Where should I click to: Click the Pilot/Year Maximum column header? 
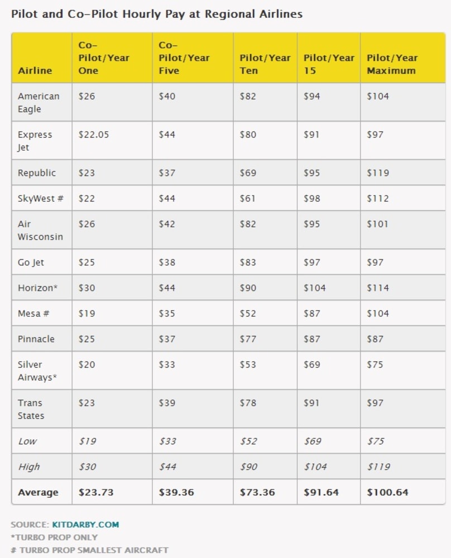[392, 64]
